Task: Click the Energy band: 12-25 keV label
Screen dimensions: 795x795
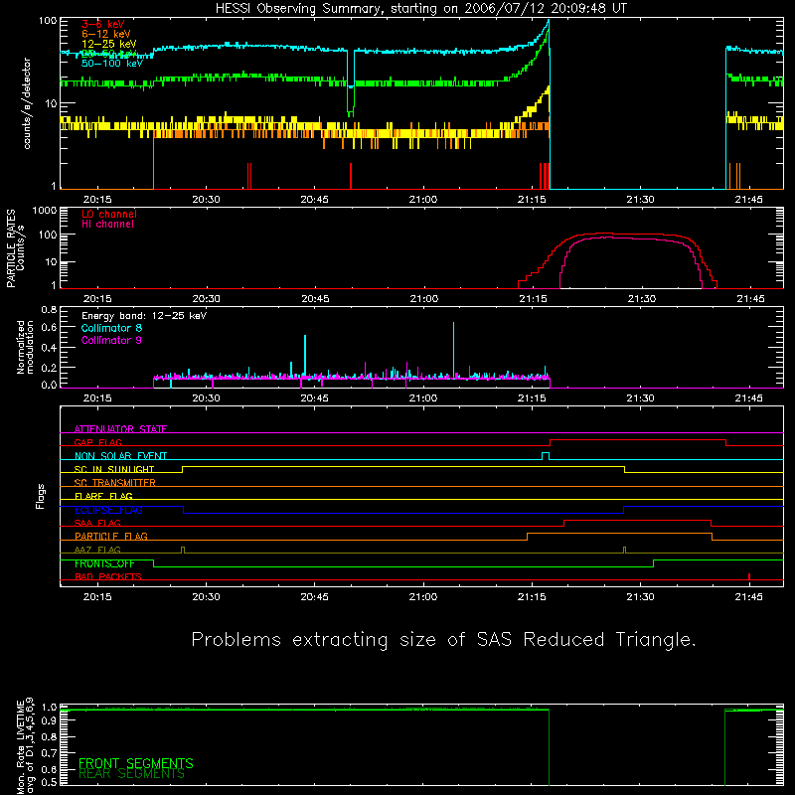Action: pyautogui.click(x=144, y=316)
